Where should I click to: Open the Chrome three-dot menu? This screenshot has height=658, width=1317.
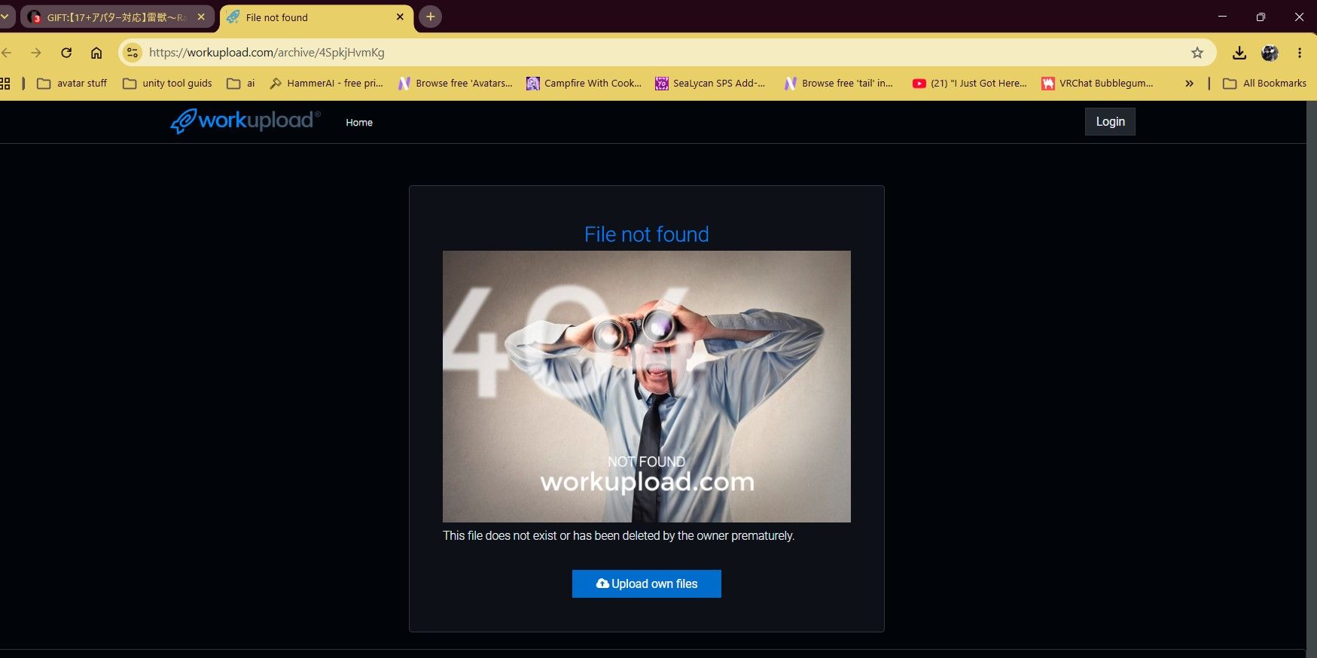point(1300,53)
